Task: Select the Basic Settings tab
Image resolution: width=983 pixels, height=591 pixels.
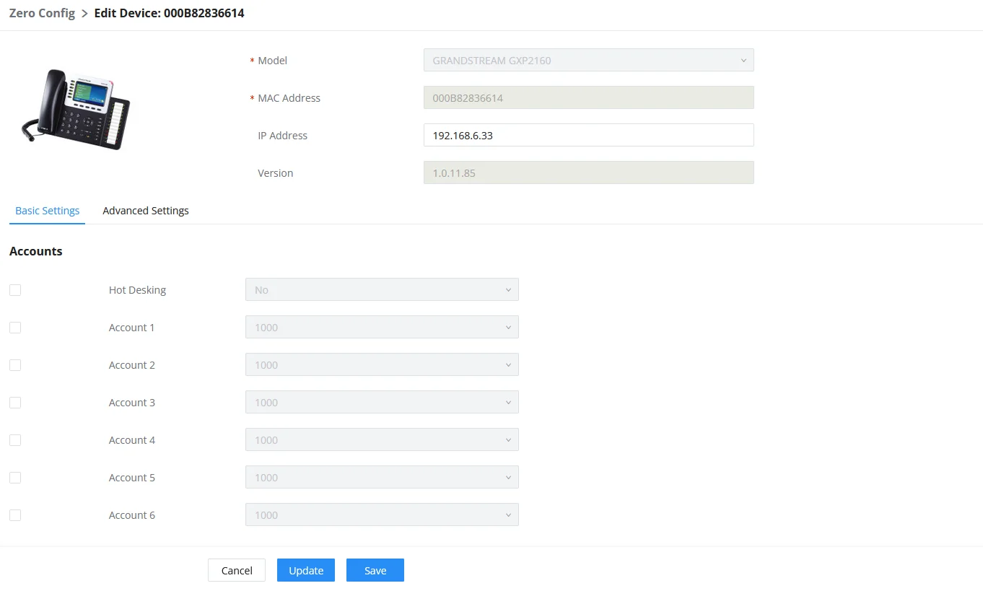Action: 48,211
